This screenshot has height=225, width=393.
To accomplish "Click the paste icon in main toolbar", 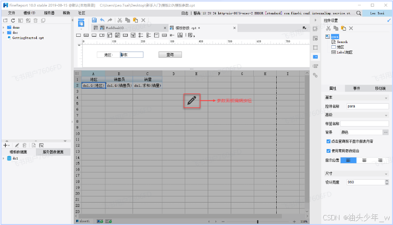I will tap(135, 20).
